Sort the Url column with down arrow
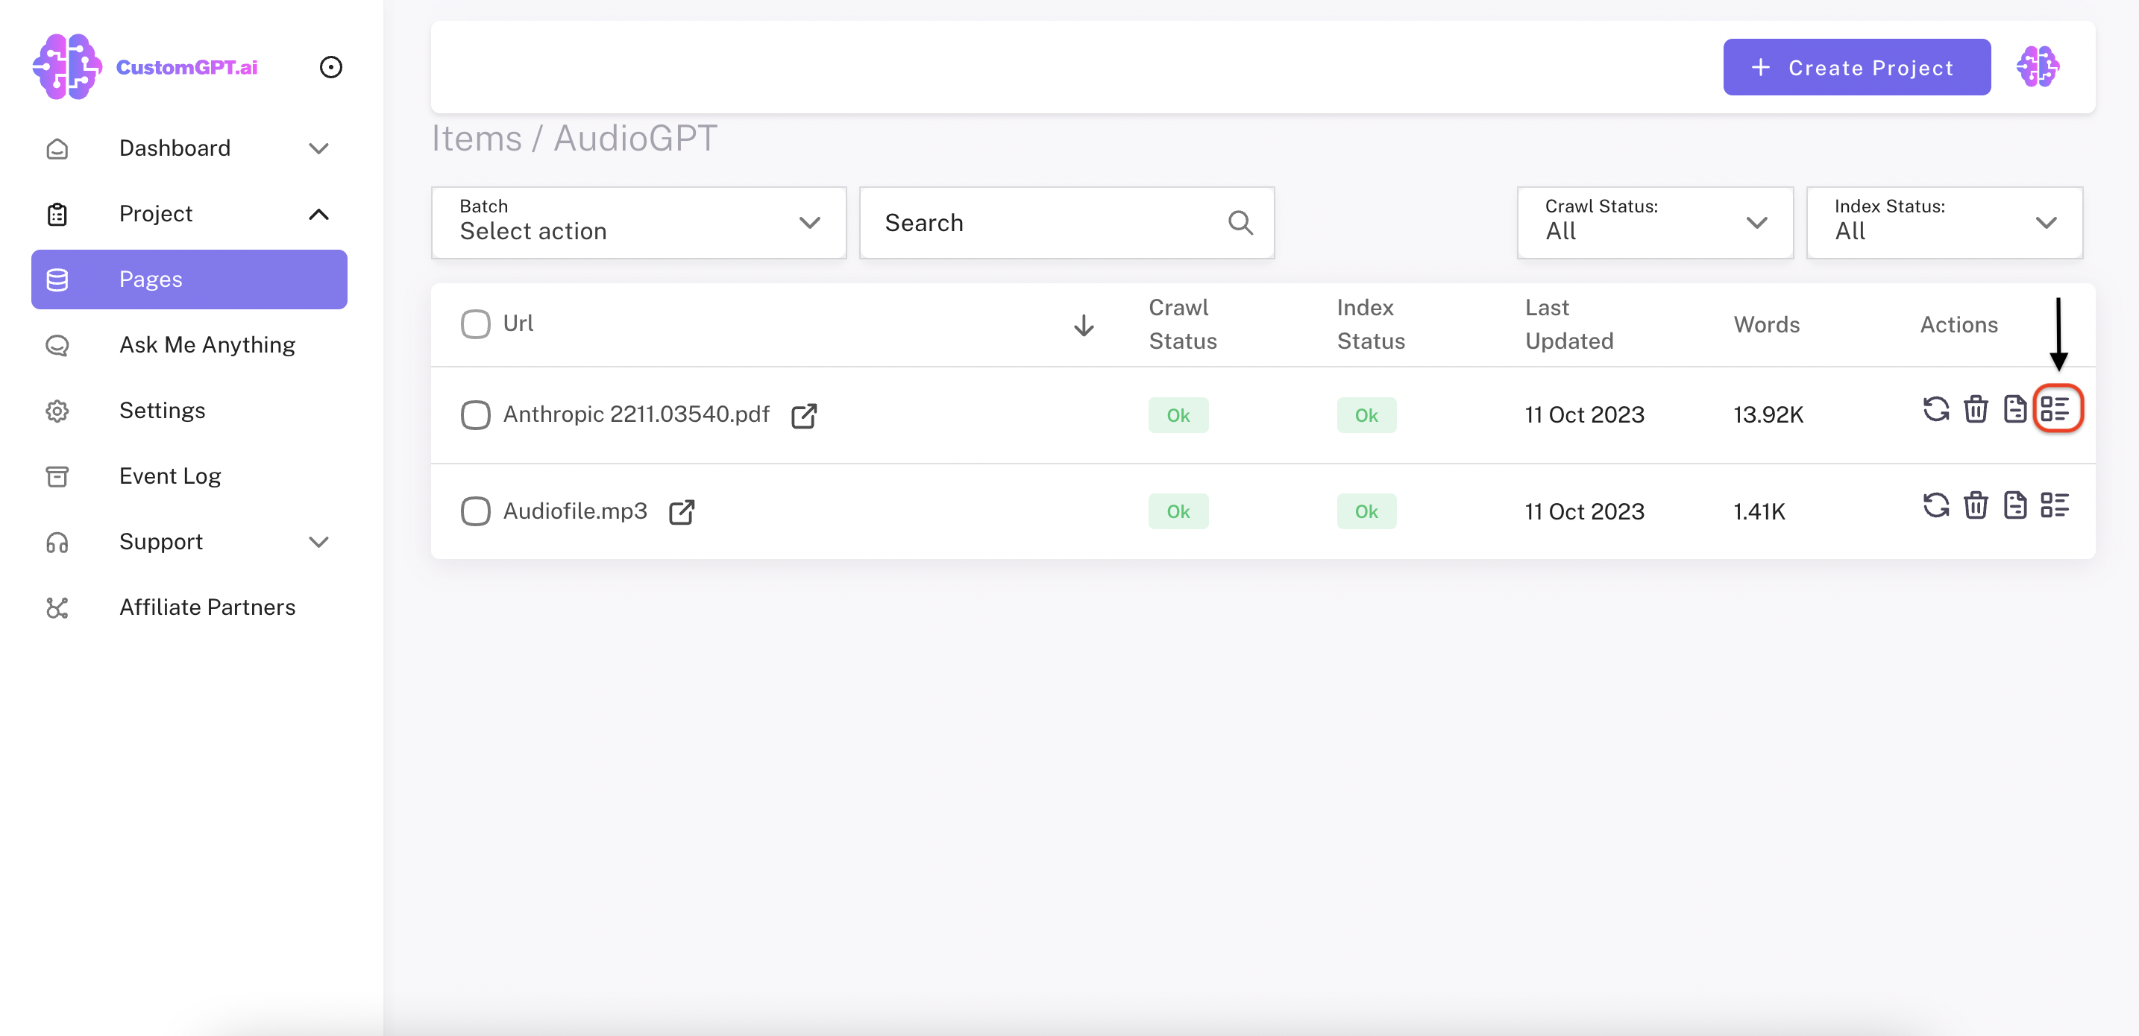Screen dimensions: 2139x1036 coord(1083,324)
